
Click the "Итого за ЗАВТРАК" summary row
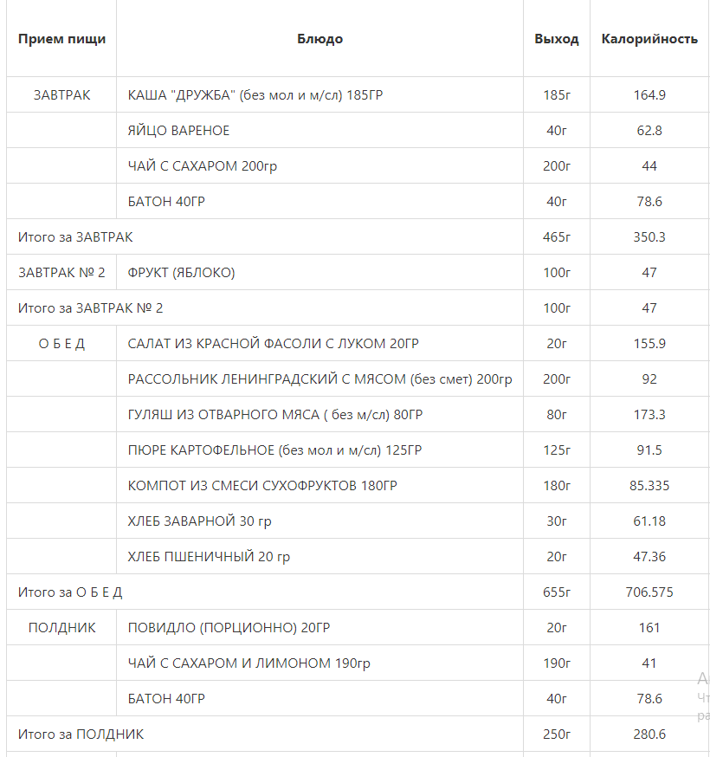click(75, 236)
